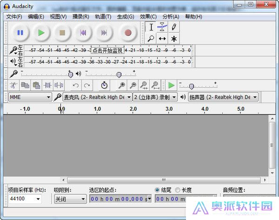Image resolution: width=279 pixels, height=220 pixels.
Task: Click the Zoom In magnifier
Action: [122, 85]
